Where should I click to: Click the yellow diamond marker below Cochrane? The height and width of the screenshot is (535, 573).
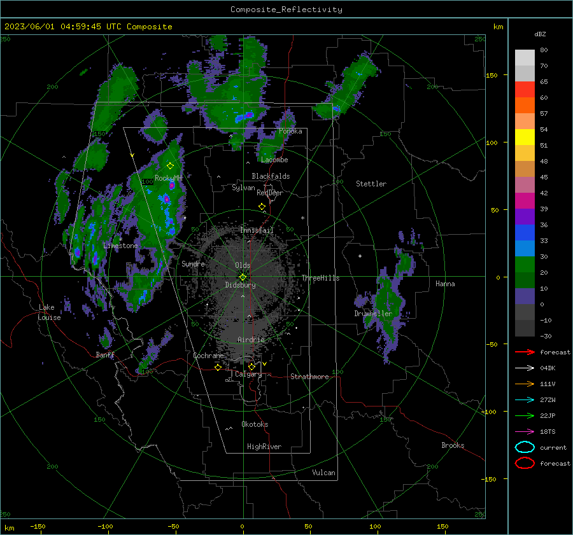coord(218,367)
